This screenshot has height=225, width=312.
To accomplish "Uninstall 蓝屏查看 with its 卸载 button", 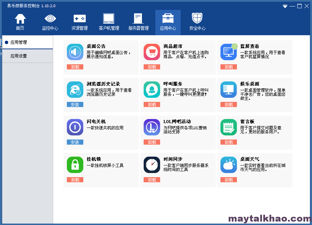I will click(x=229, y=67).
